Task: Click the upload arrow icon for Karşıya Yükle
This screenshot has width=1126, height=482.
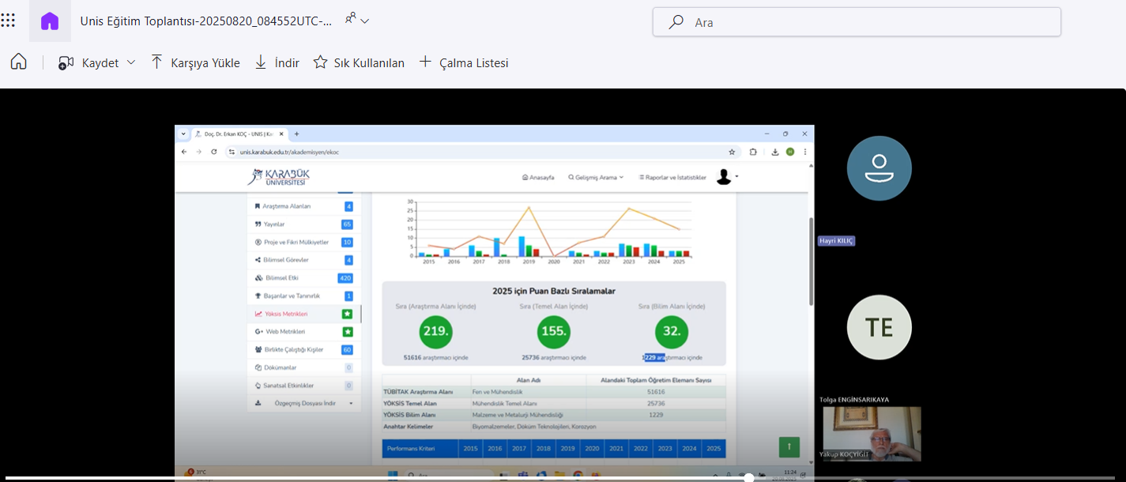Action: (156, 62)
